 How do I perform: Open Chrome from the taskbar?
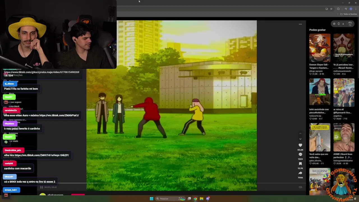[195, 199]
